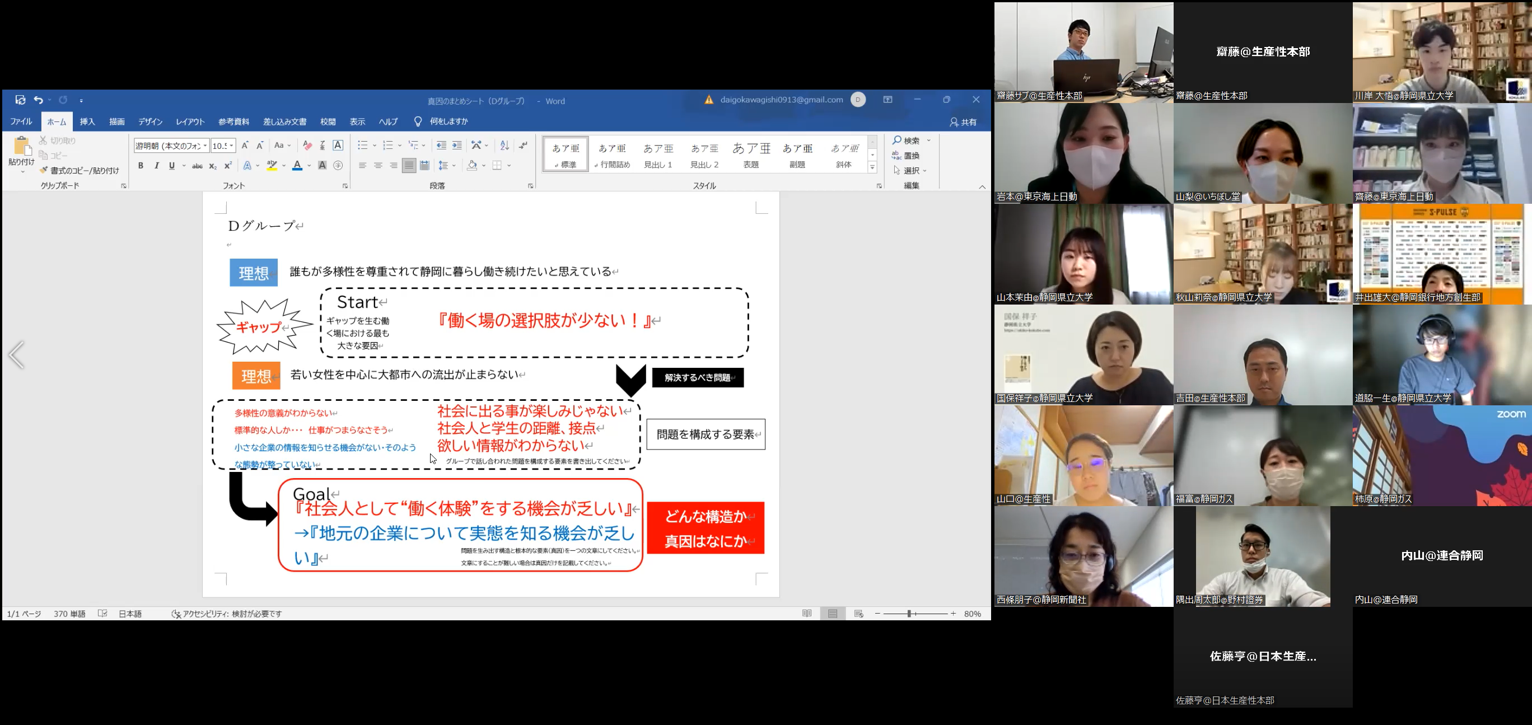The height and width of the screenshot is (725, 1532).
Task: Toggle Italic formatting
Action: pos(156,166)
